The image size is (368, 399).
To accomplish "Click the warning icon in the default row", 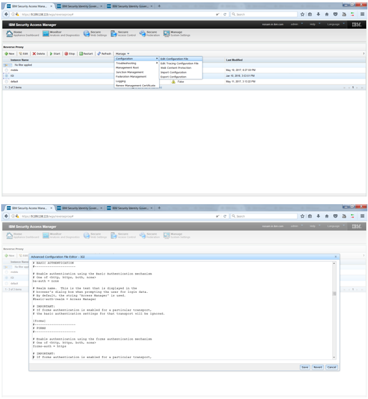I will pyautogui.click(x=173, y=82).
